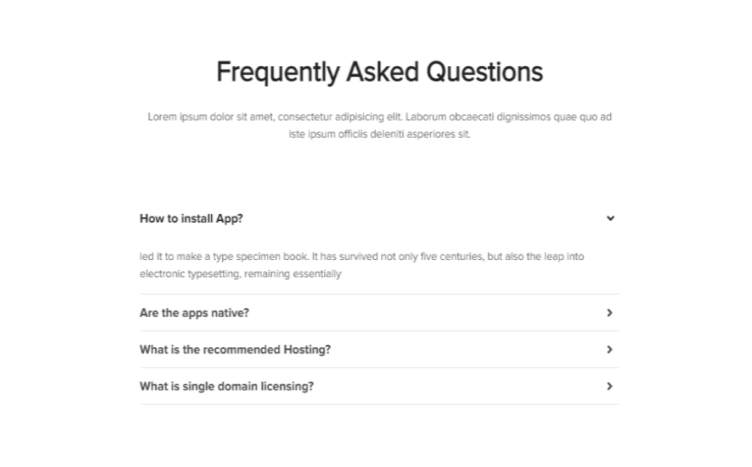
Task: Open "What is single domain licensing?" accordion
Action: pos(226,386)
